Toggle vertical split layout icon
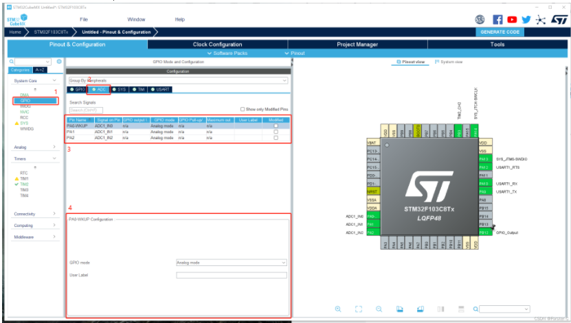Viewport: 571px width, 323px height. coord(440,309)
